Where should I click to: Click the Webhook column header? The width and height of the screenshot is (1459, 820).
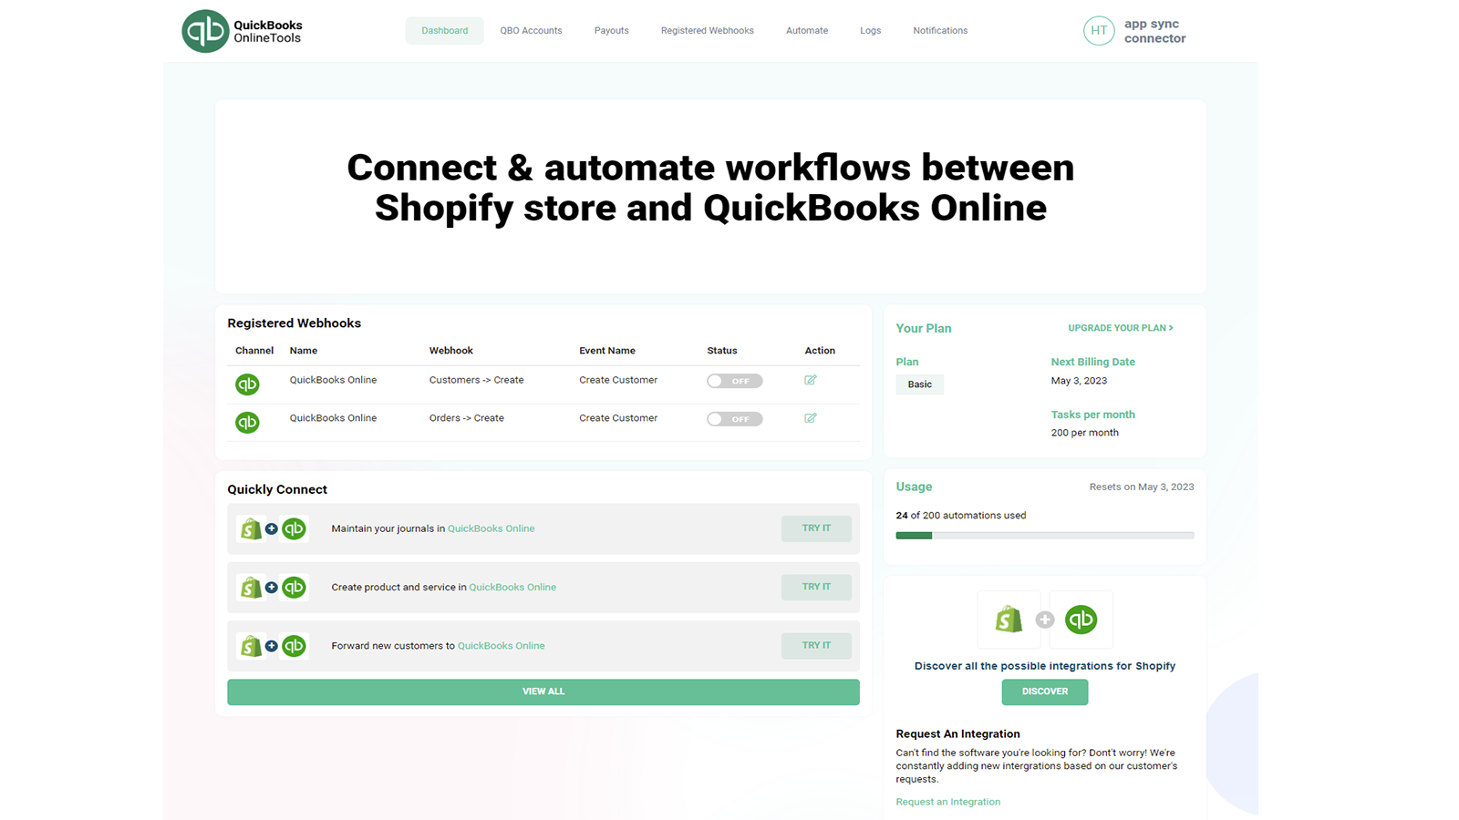451,351
